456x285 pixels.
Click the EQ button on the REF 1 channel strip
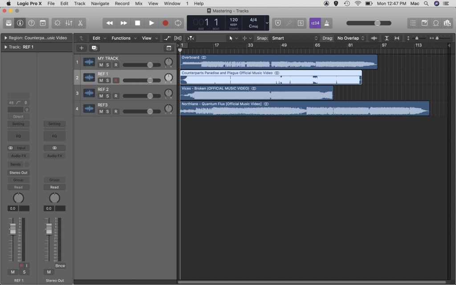18,135
